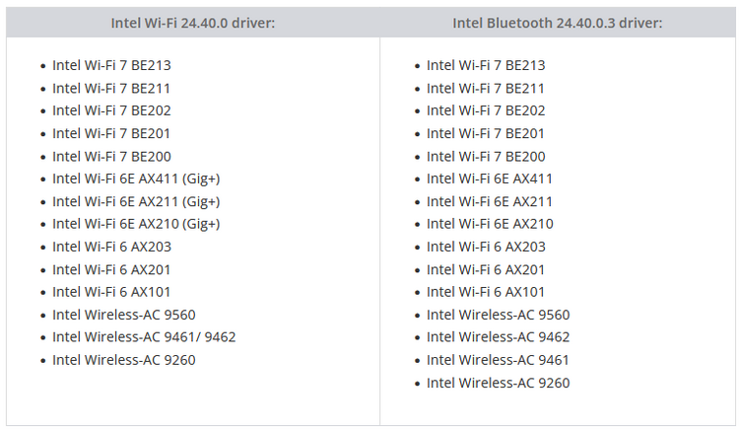The height and width of the screenshot is (429, 739).
Task: Select Intel Wi-Fi 6E AX411 in Bluetooth list
Action: click(x=489, y=179)
